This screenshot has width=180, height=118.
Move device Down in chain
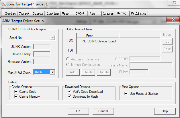[x=167, y=49]
